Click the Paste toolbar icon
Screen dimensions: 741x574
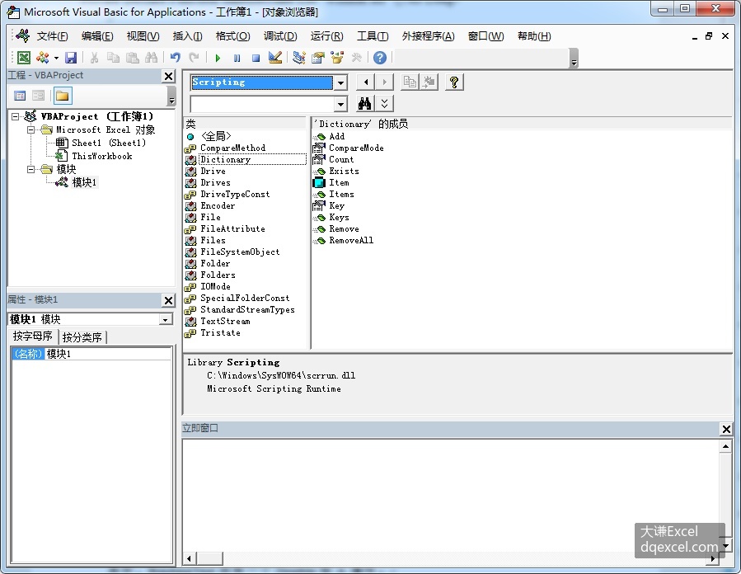133,58
